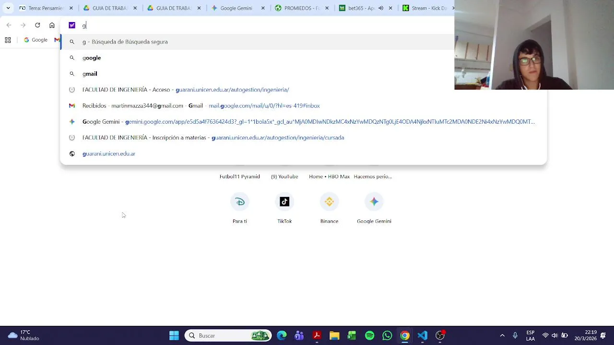
Task: Choose the 'google' search suggestion
Action: (x=303, y=58)
